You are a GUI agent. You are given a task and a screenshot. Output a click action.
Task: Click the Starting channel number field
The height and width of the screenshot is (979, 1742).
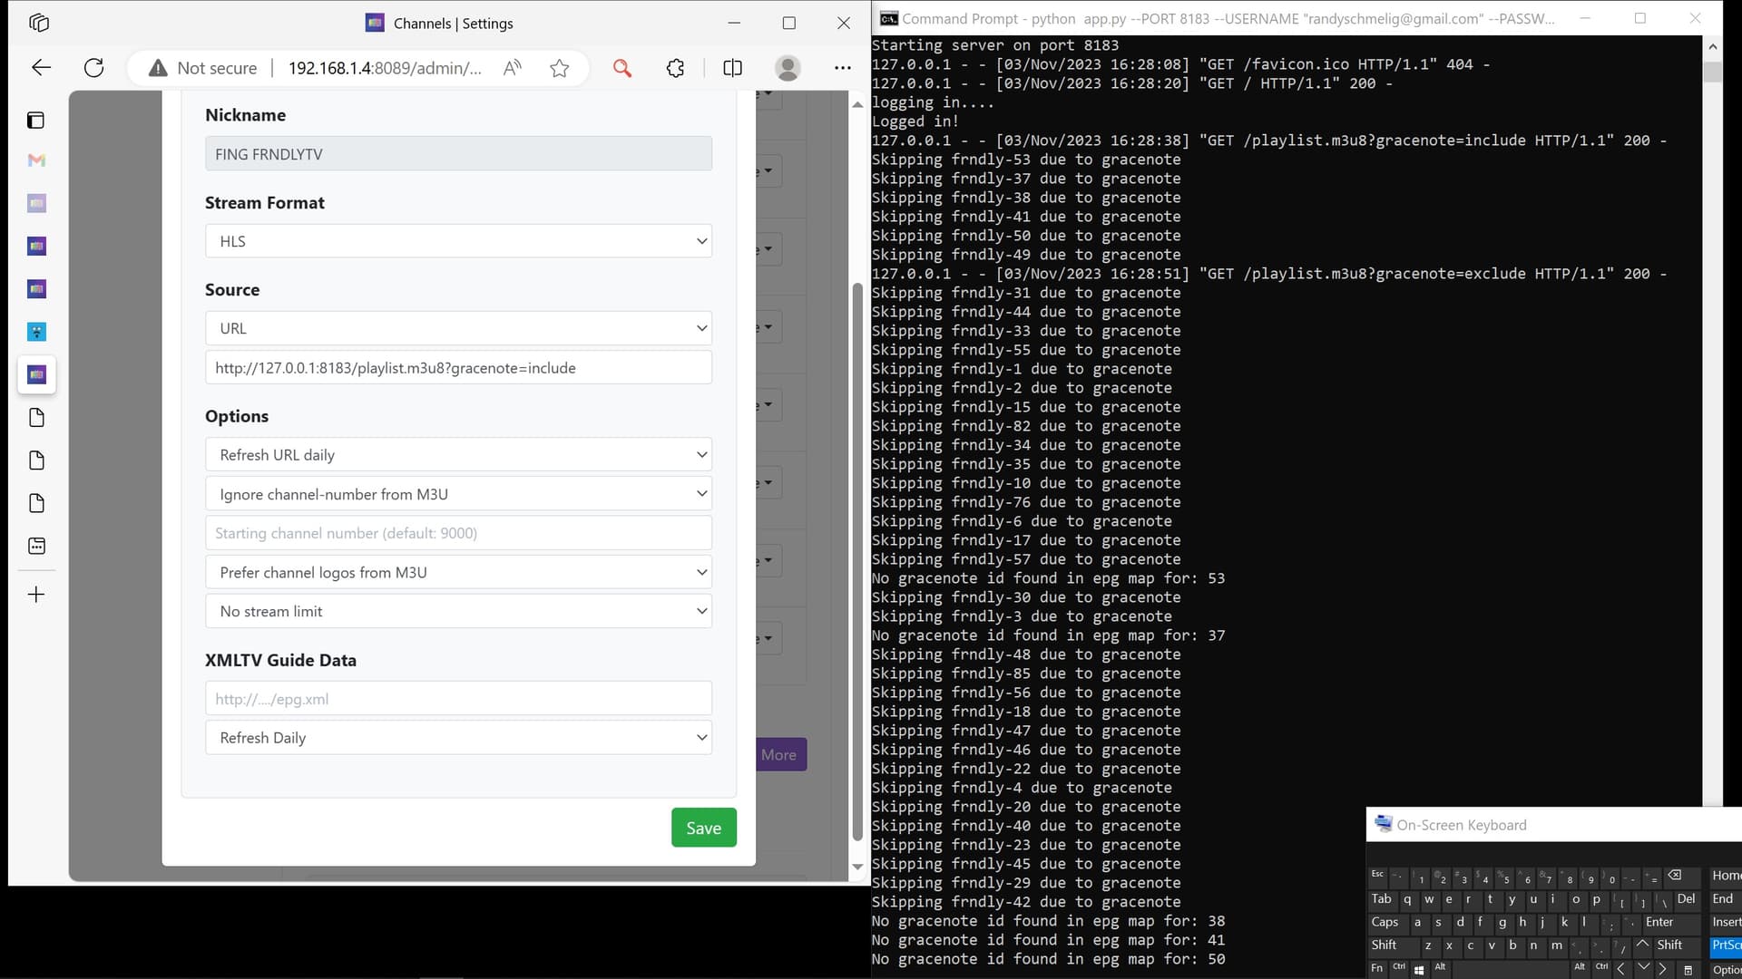[x=458, y=533]
